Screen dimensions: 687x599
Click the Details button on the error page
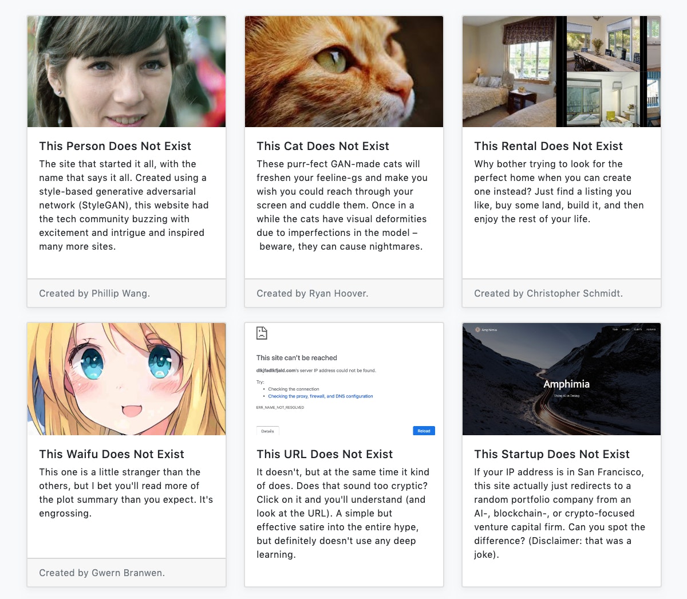267,431
